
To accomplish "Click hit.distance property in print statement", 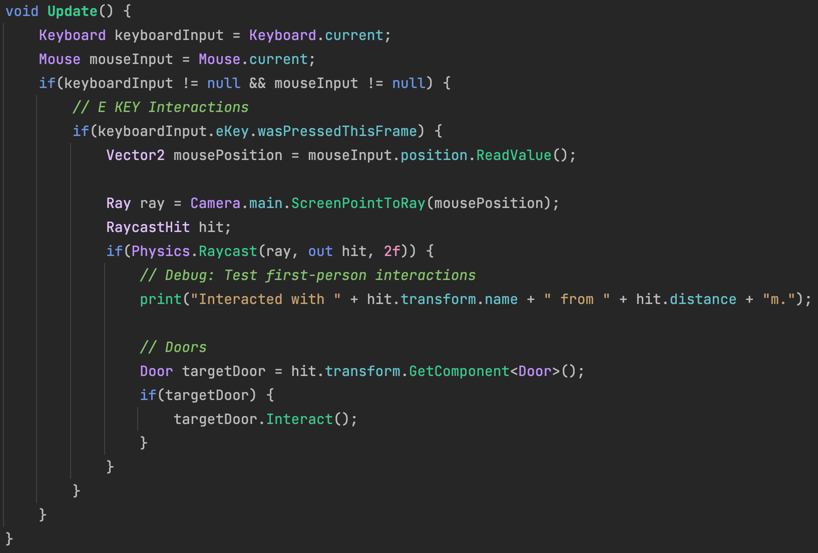I will coord(703,299).
